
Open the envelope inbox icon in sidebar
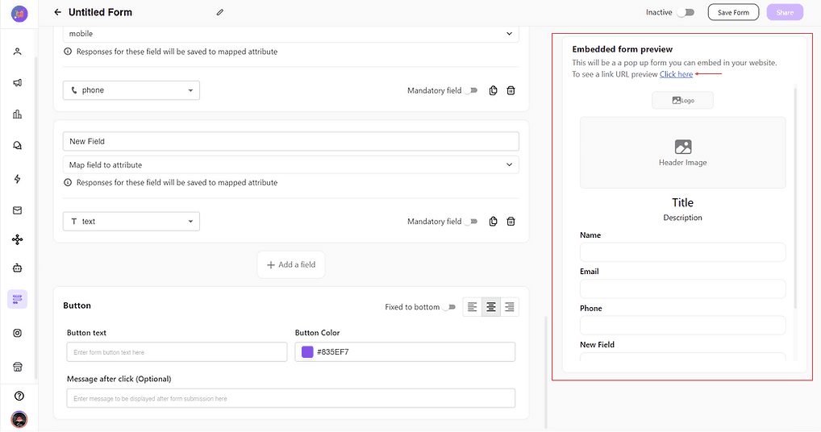coord(17,210)
